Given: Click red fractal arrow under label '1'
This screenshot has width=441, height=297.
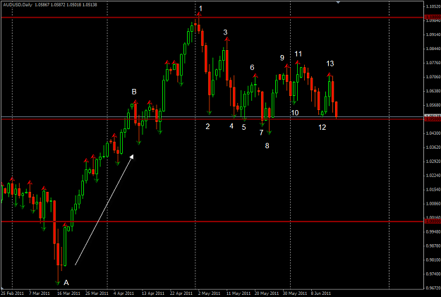Looking at the screenshot, I should click(199, 14).
